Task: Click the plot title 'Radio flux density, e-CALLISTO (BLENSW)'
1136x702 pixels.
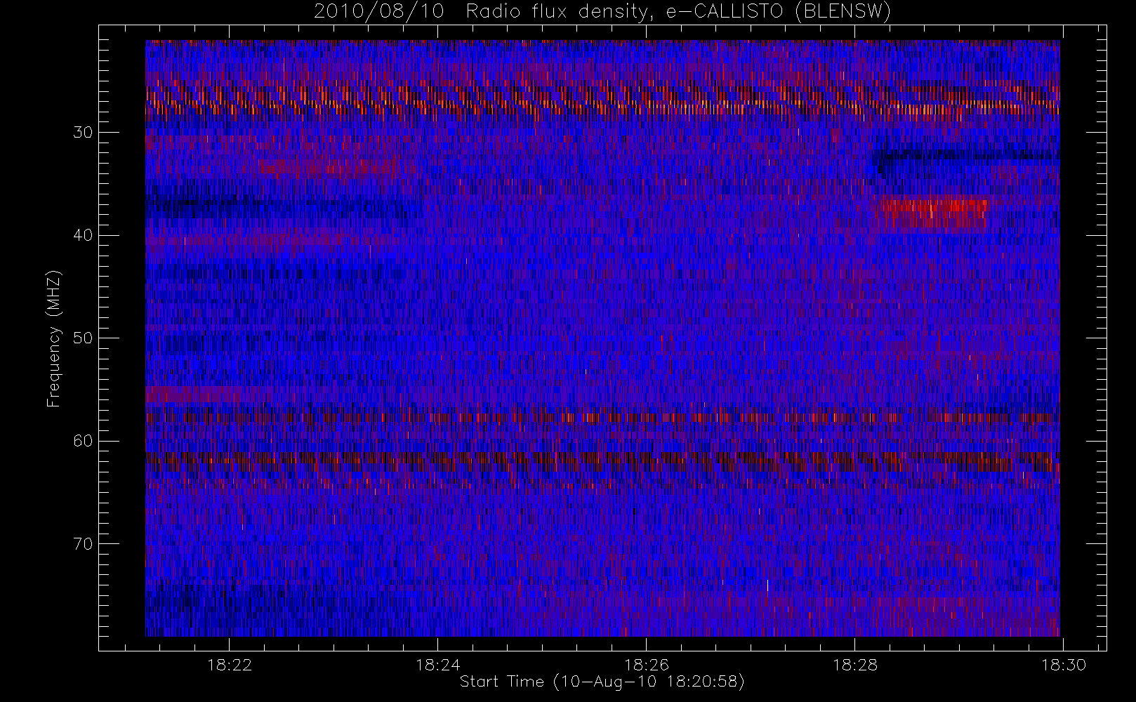Action: 678,12
